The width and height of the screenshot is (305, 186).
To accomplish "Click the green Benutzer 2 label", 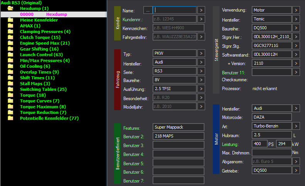I will click(134, 137).
